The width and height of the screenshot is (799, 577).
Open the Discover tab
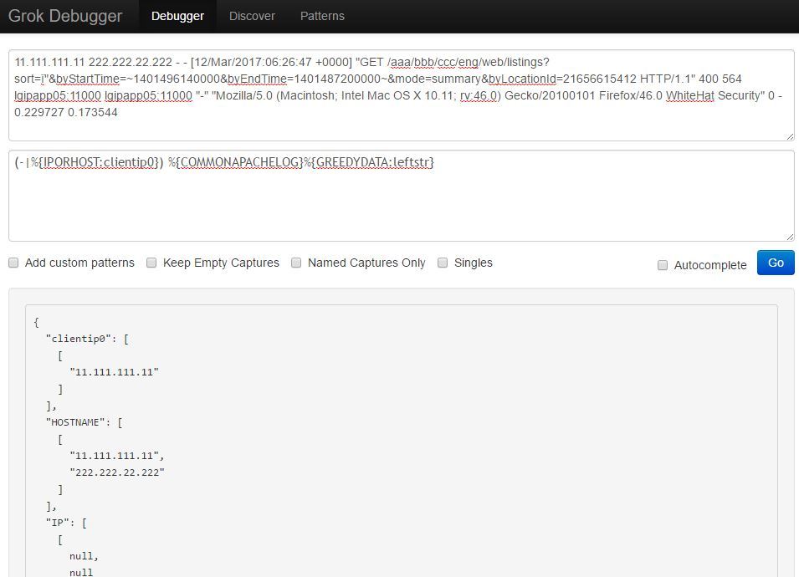252,16
